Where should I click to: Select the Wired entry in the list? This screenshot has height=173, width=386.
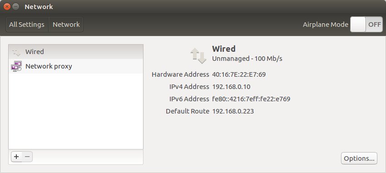pos(76,52)
